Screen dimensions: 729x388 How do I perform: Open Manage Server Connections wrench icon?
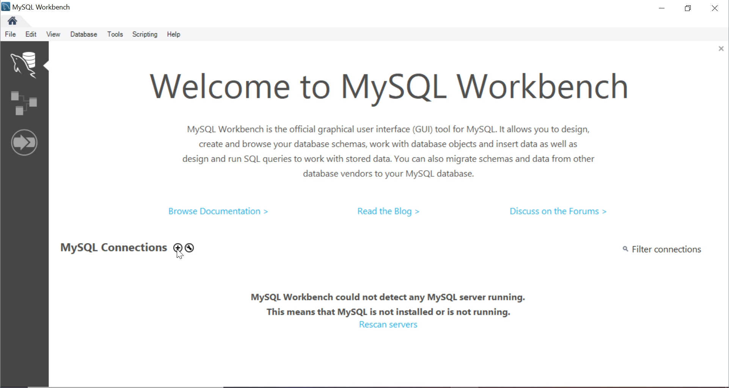coord(189,248)
